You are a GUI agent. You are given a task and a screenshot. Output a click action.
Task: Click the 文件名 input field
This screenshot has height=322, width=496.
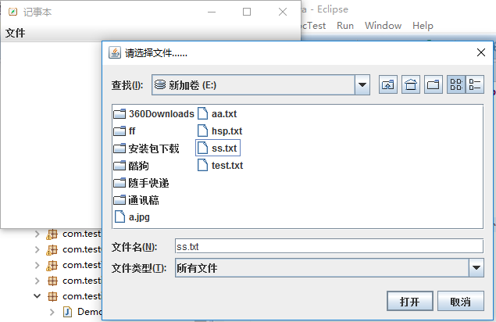(329, 246)
